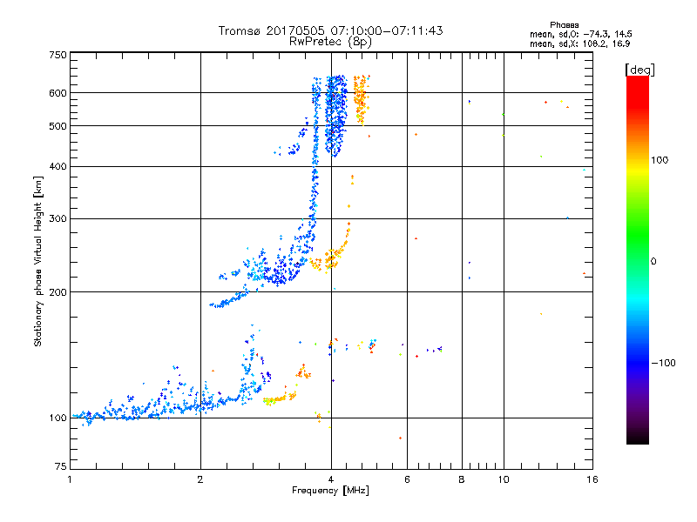Click the 'Stationary phase Virtual Height [km]' axis label
This screenshot has height=522, width=697.
[x=38, y=261]
